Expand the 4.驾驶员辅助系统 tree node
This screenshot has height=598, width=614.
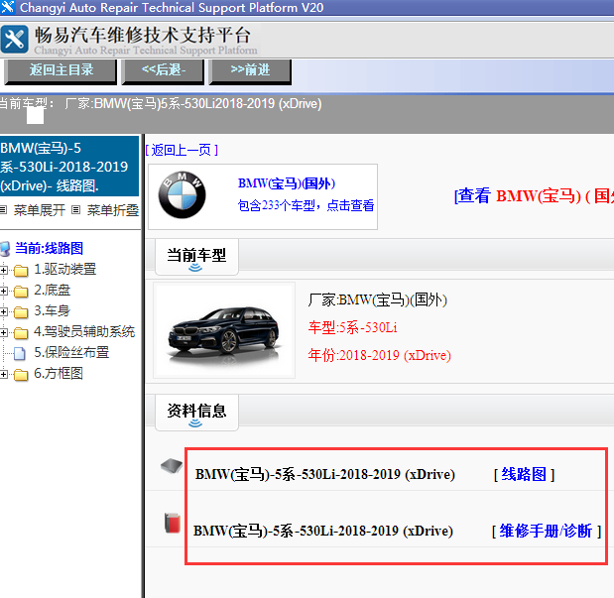point(4,333)
